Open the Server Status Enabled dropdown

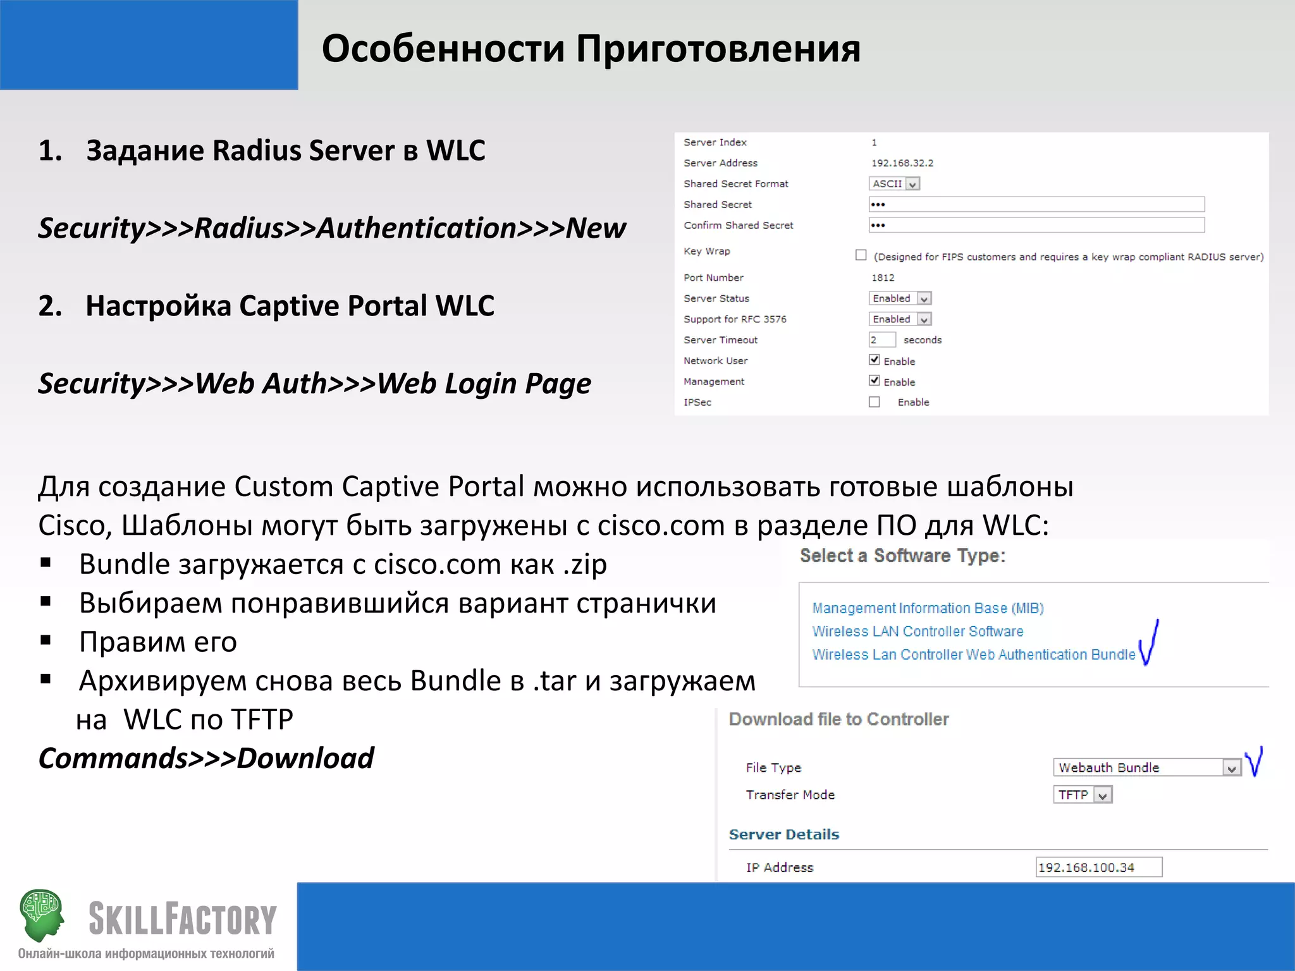point(900,298)
